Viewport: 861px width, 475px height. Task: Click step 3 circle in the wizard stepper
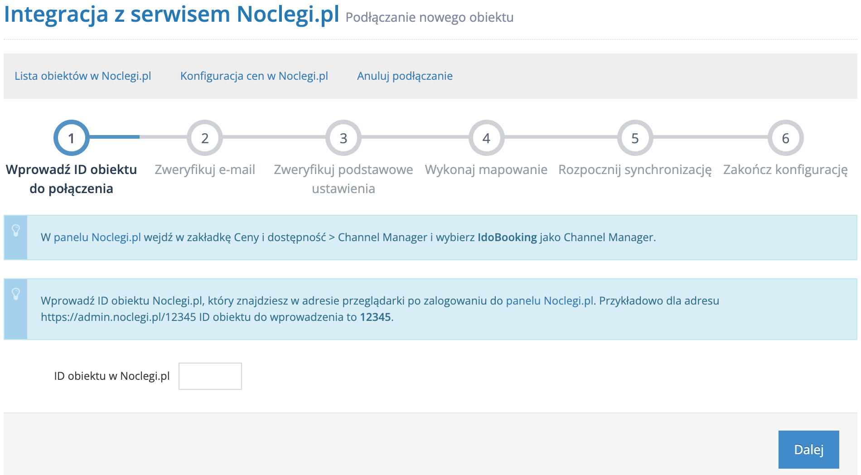(343, 138)
